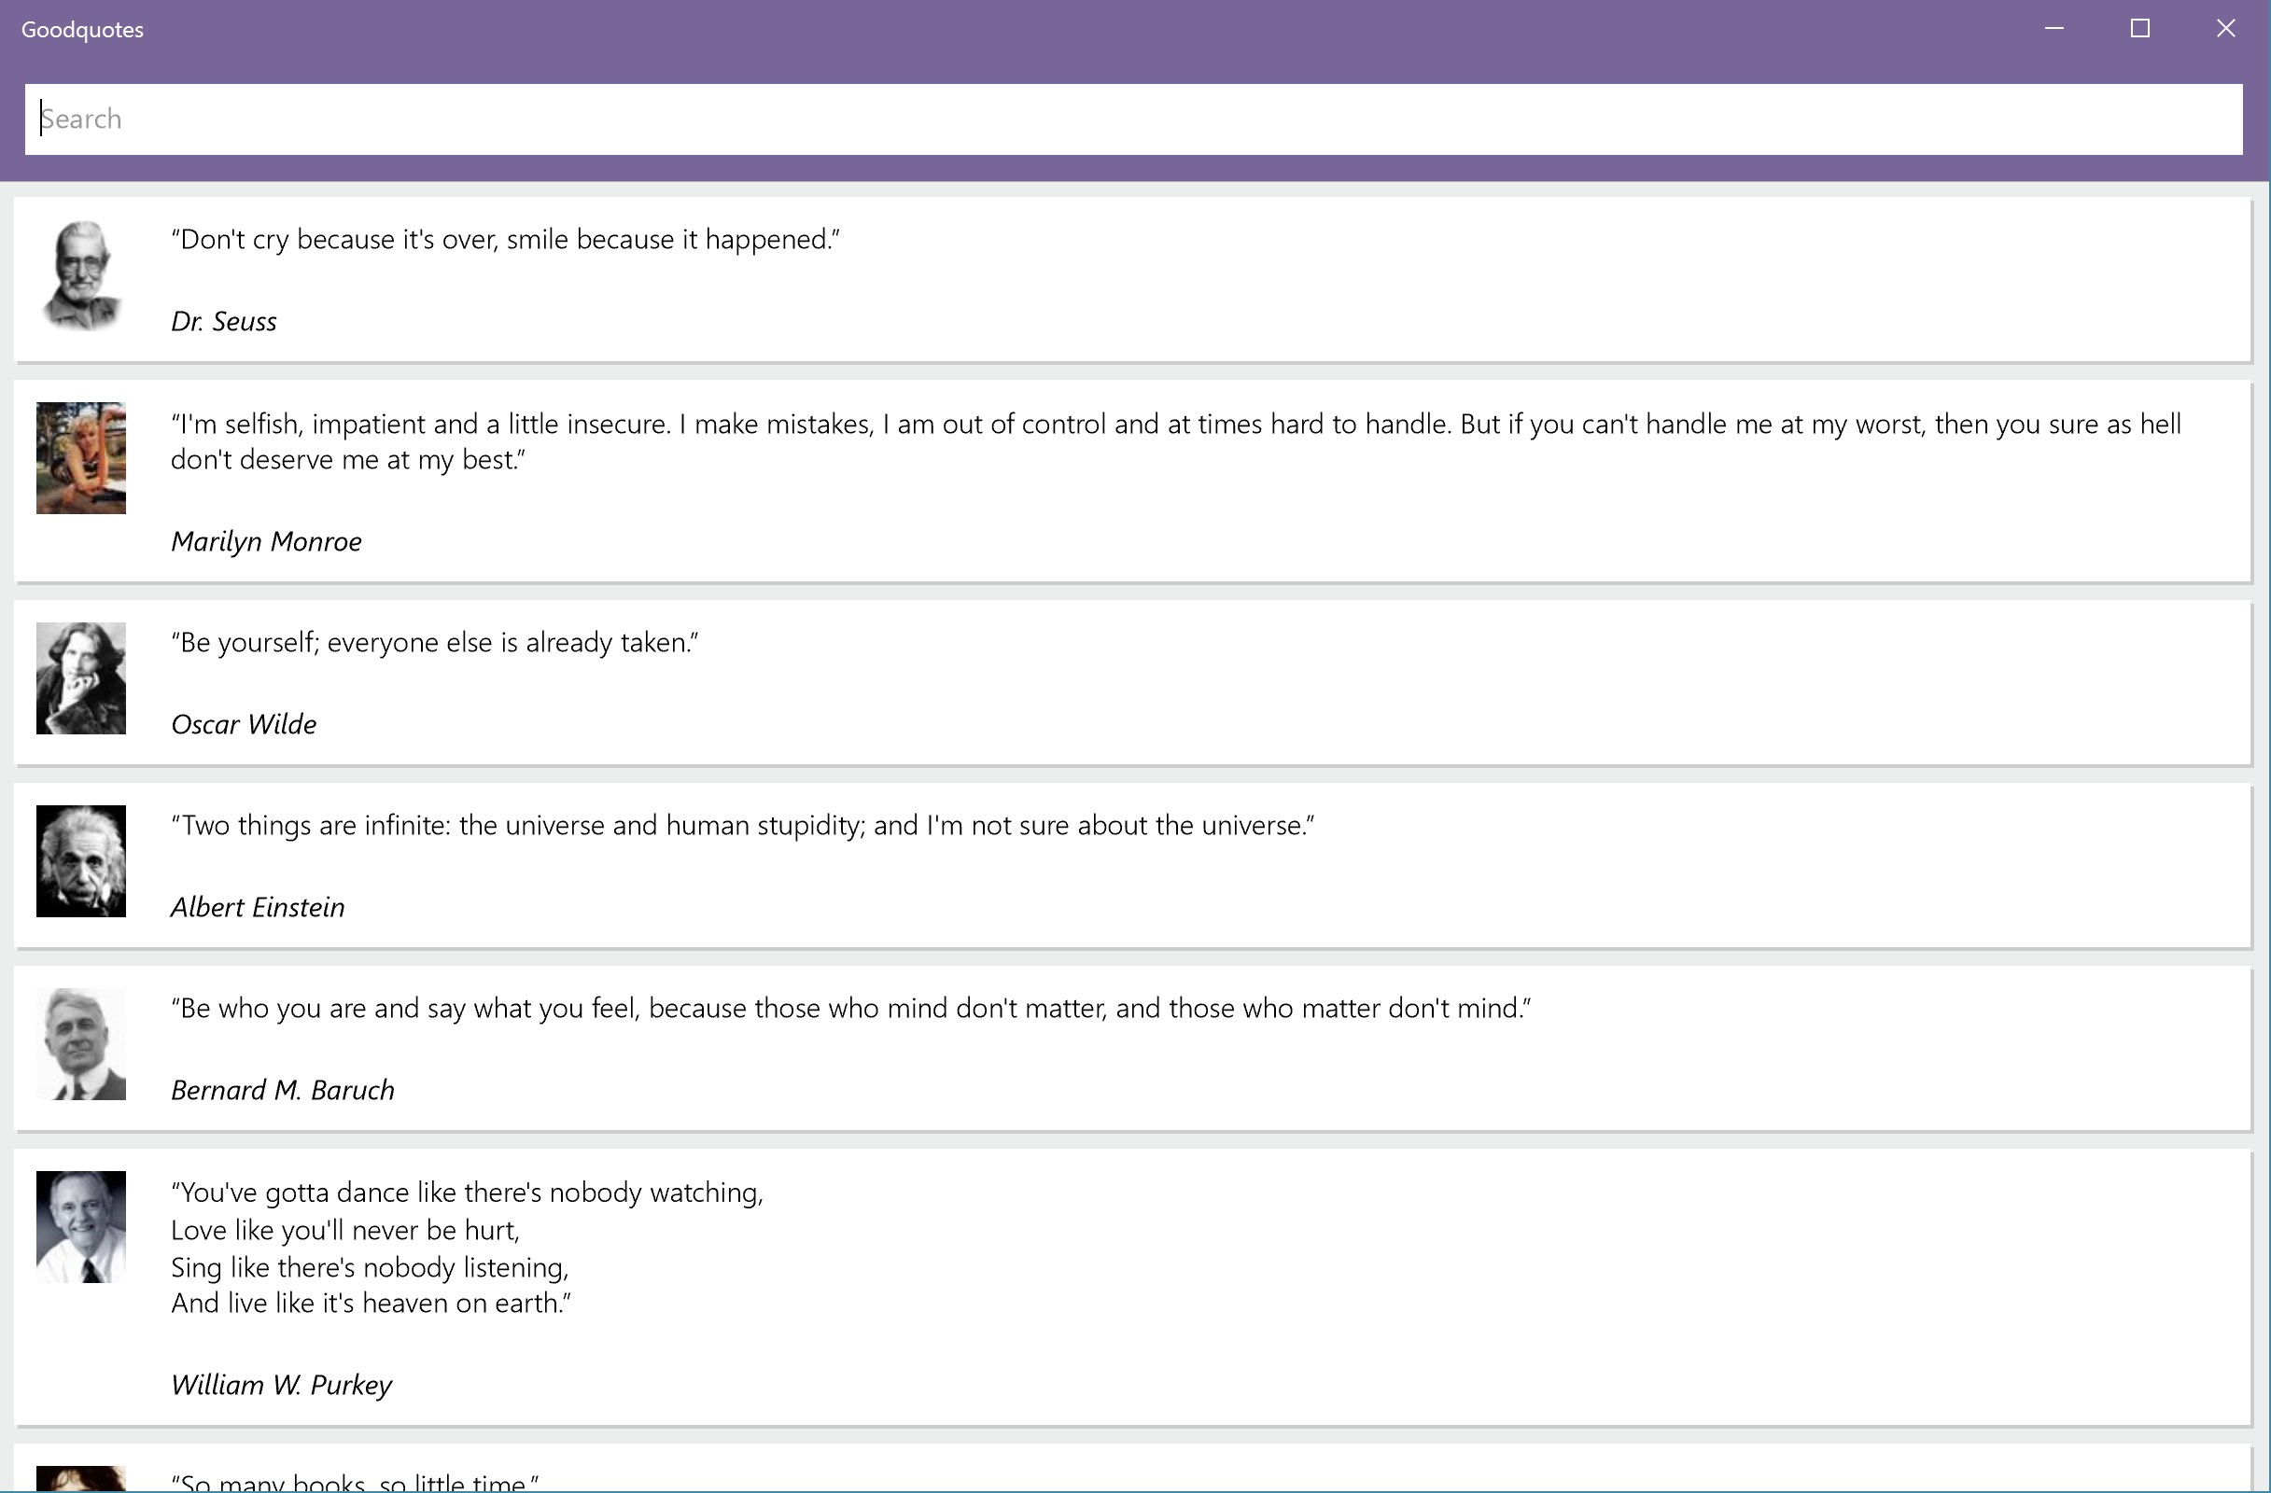Select the "Be yourself; everyone else" quote
Viewport: 2271px width, 1493px height.
click(434, 643)
